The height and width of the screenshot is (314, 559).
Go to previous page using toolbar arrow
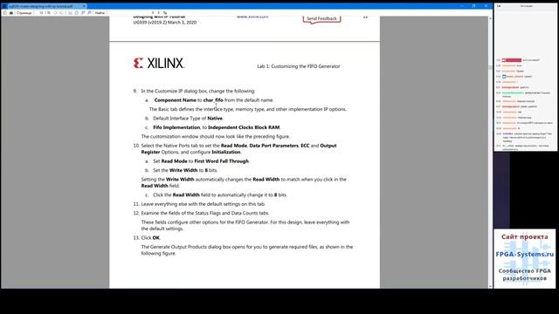pyautogui.click(x=55, y=13)
